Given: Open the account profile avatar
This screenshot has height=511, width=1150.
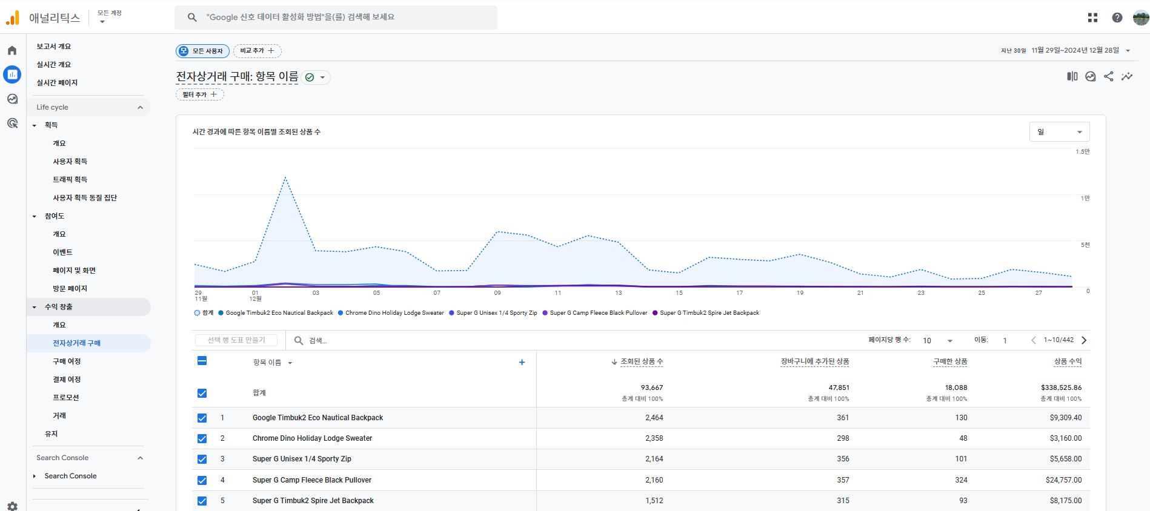Looking at the screenshot, I should [1141, 18].
